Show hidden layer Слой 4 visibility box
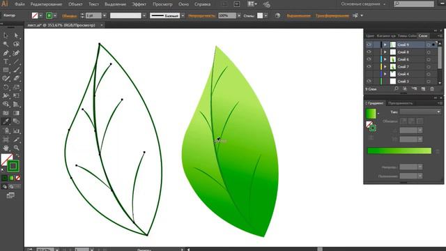 [x=369, y=74]
